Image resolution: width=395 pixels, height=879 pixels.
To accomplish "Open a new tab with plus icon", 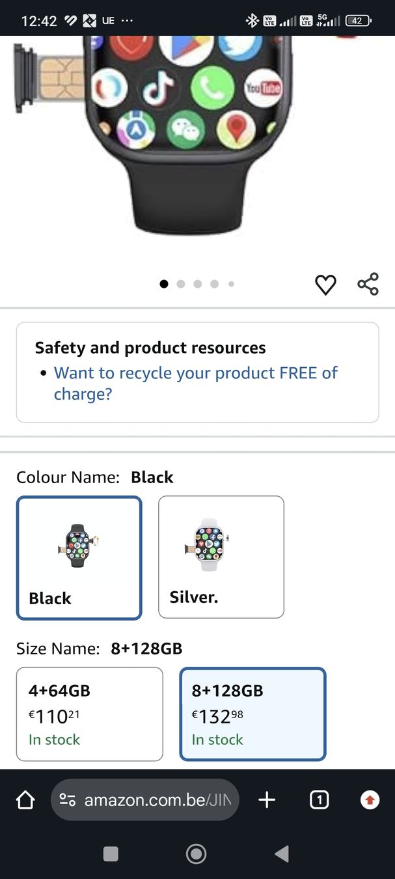I will click(267, 800).
